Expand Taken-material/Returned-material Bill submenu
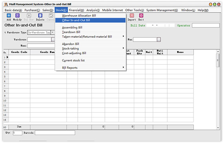Screen dimensions: 223x143 pos(90,37)
